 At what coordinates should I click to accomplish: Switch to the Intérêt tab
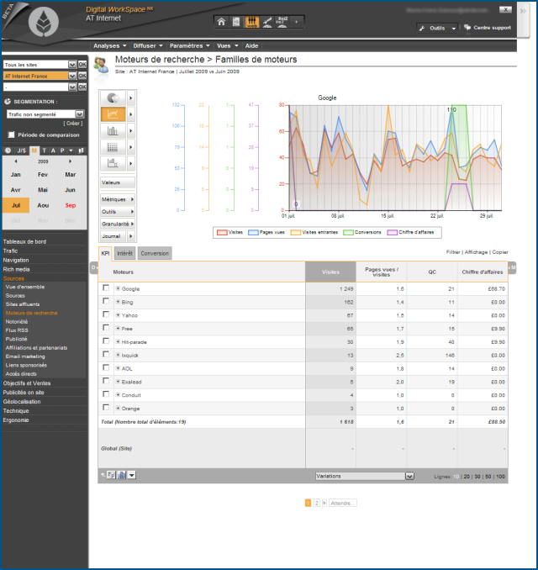coord(124,253)
